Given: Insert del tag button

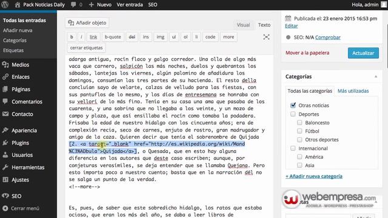Looking at the screenshot, I should point(132,37).
